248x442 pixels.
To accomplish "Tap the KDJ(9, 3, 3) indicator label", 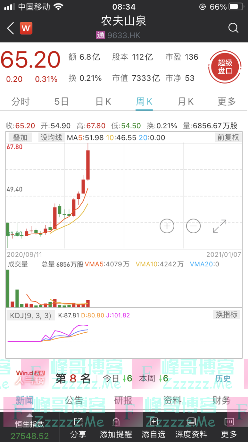I will 30,315.
